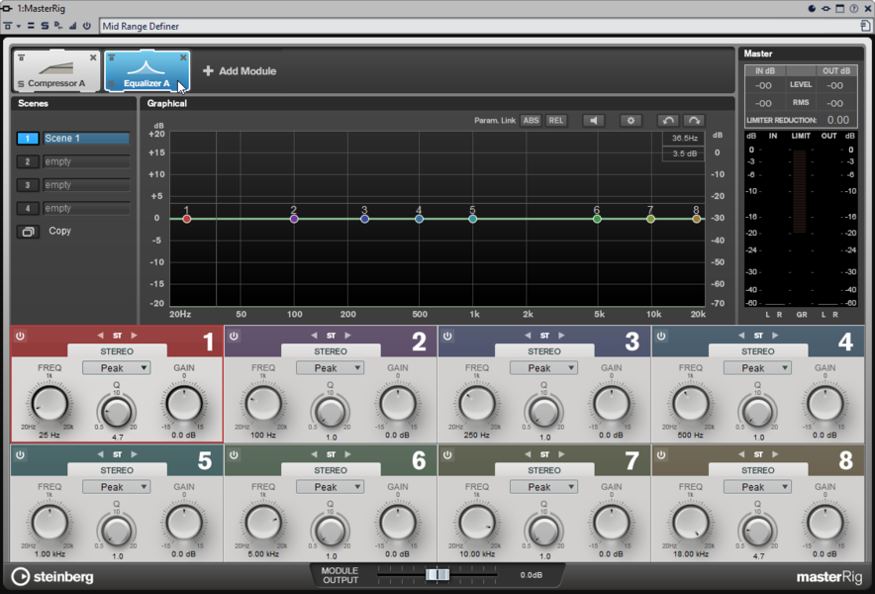Click the Scene 1 name field
The height and width of the screenshot is (594, 875).
pyautogui.click(x=86, y=139)
